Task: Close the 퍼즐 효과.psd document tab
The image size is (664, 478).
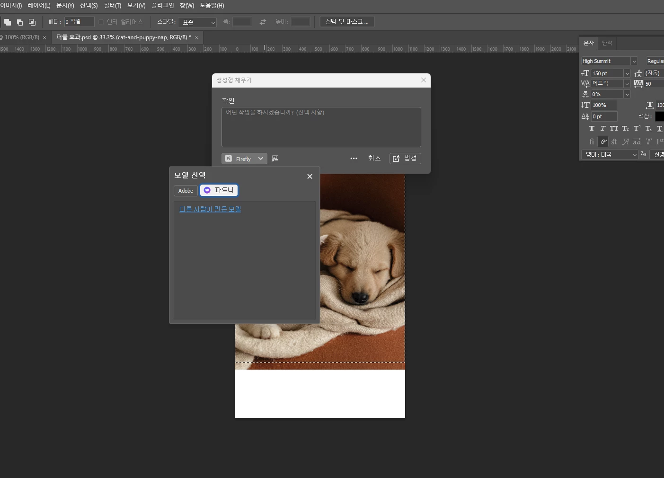Action: click(x=196, y=37)
